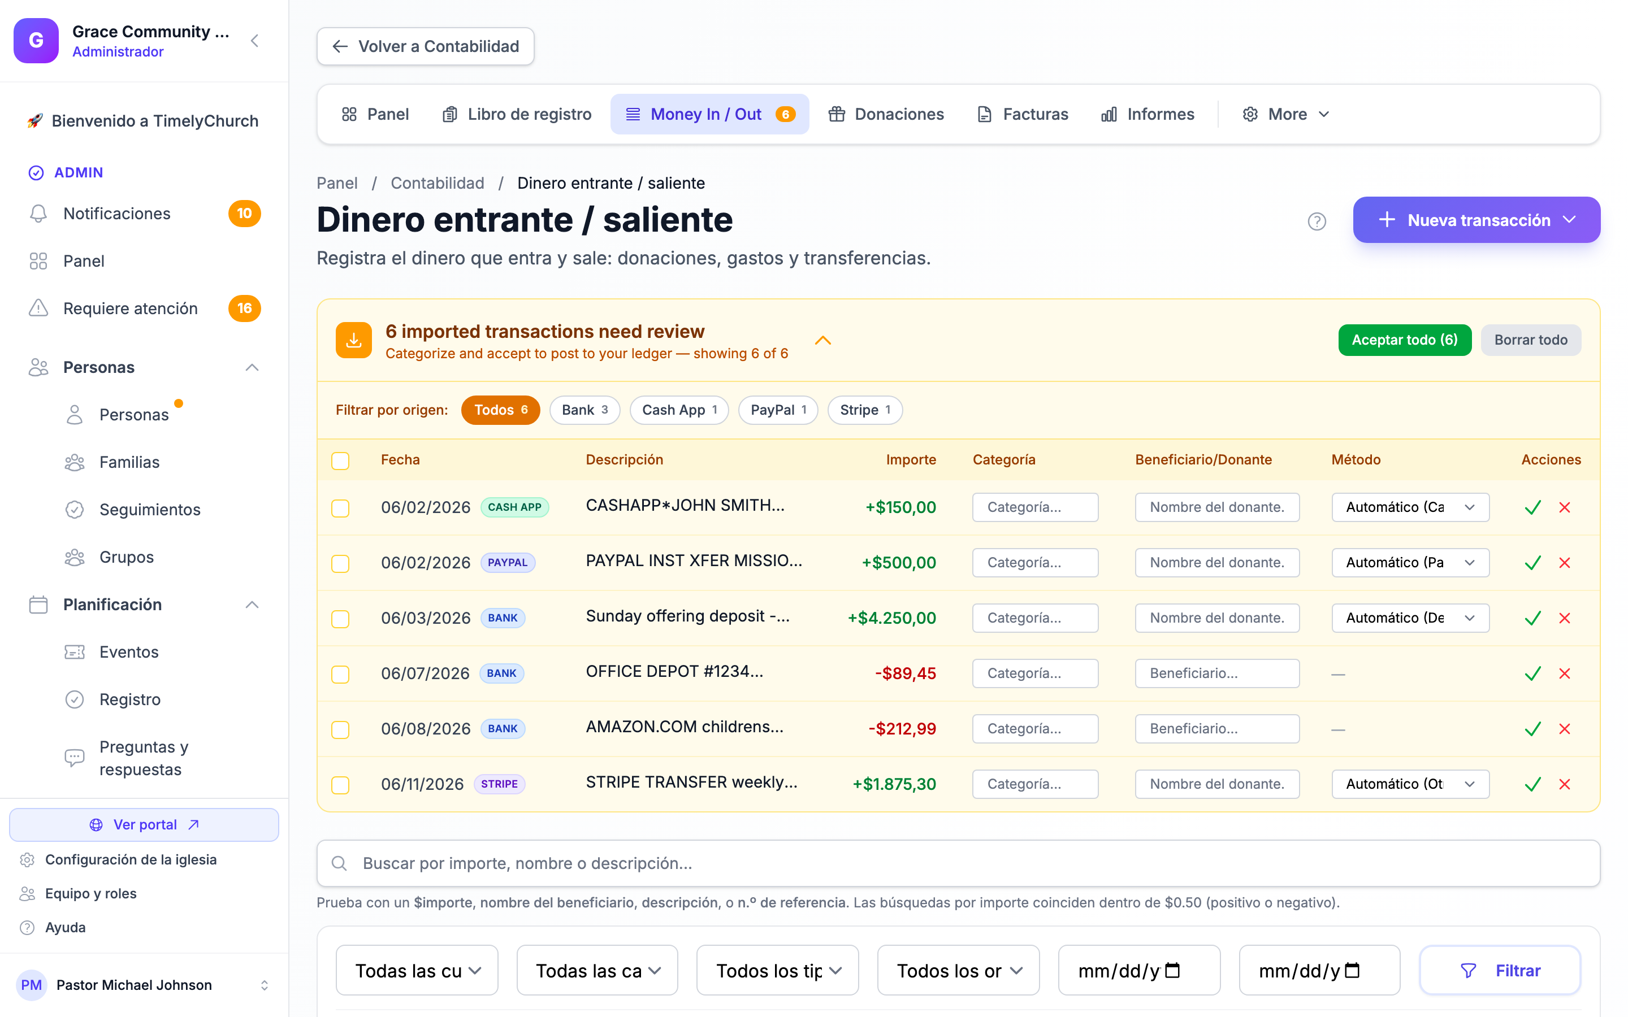
Task: Reject the OFFICE DEPOT transaction with X
Action: coord(1565,673)
